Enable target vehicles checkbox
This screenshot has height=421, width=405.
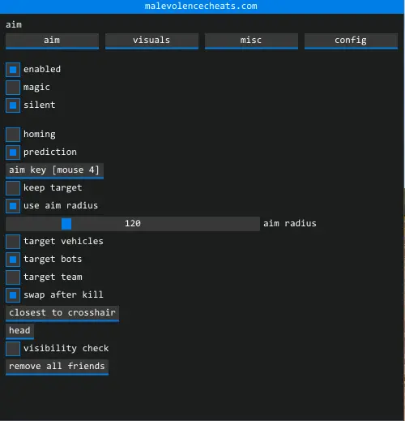click(13, 242)
